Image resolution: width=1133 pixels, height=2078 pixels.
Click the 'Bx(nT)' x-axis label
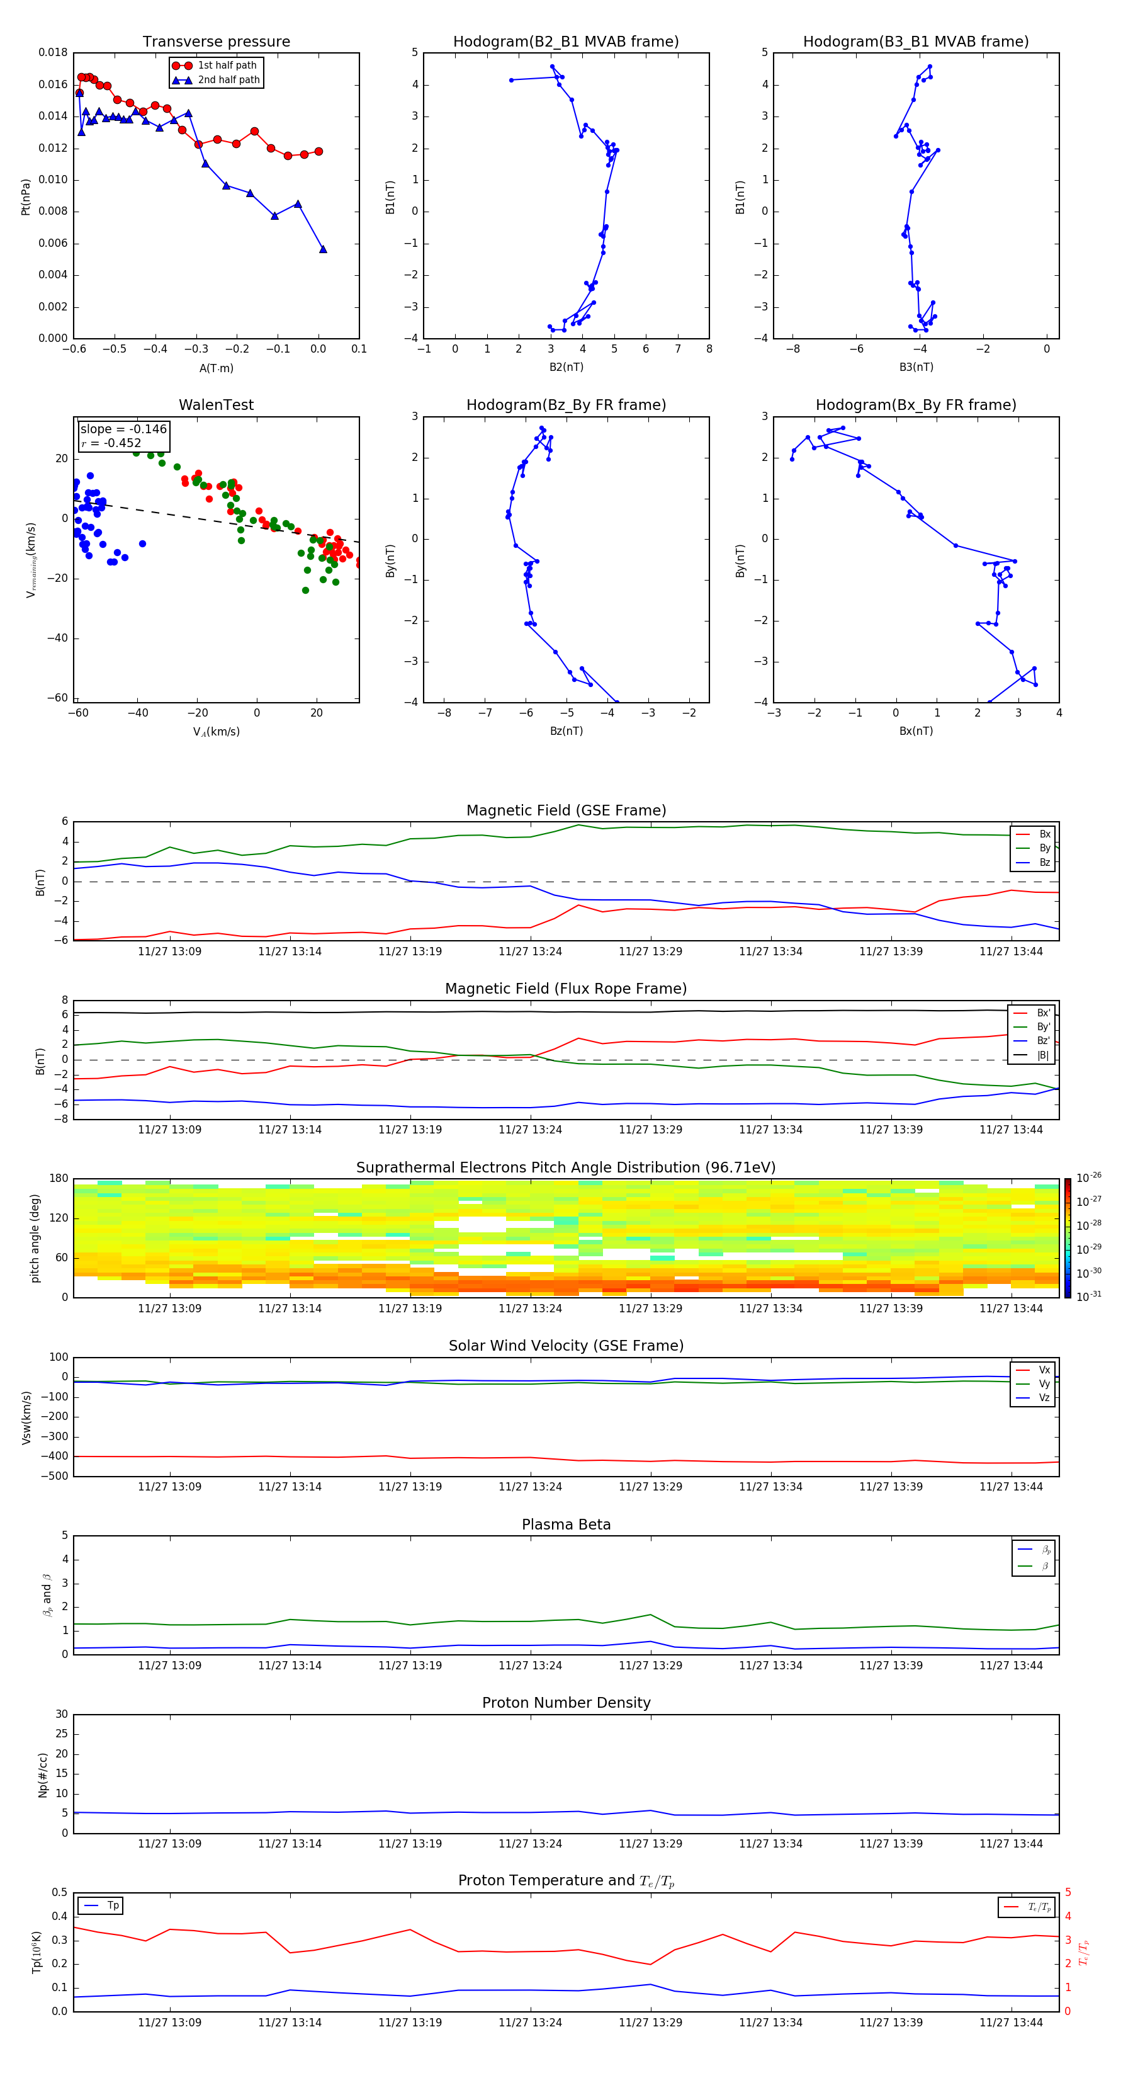point(916,731)
